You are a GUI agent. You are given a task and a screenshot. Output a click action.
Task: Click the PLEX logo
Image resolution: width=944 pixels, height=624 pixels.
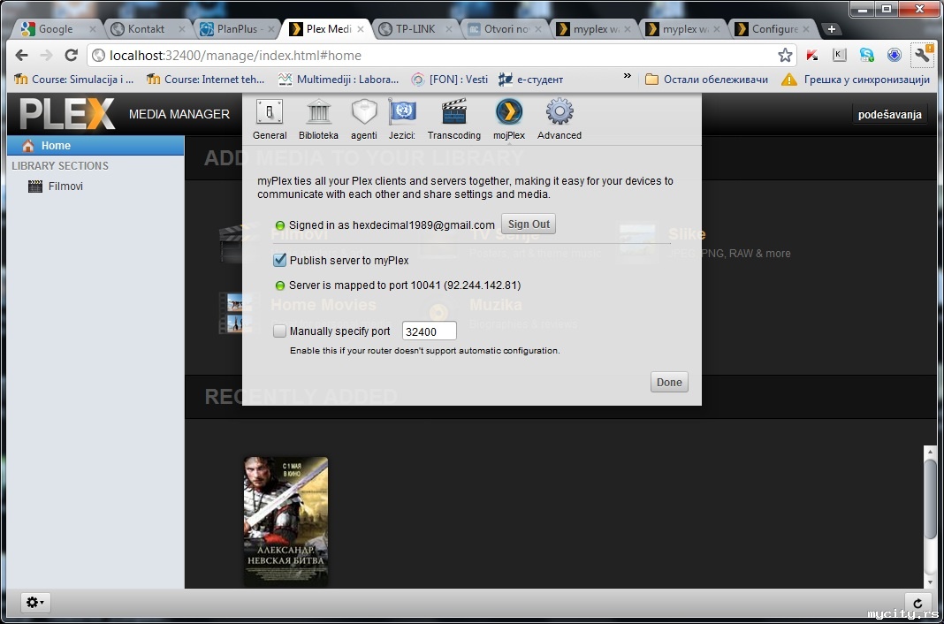(x=67, y=114)
